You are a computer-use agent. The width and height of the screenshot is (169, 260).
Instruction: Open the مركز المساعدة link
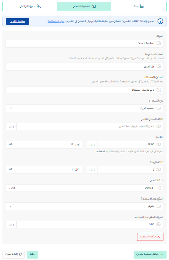[x=56, y=21]
